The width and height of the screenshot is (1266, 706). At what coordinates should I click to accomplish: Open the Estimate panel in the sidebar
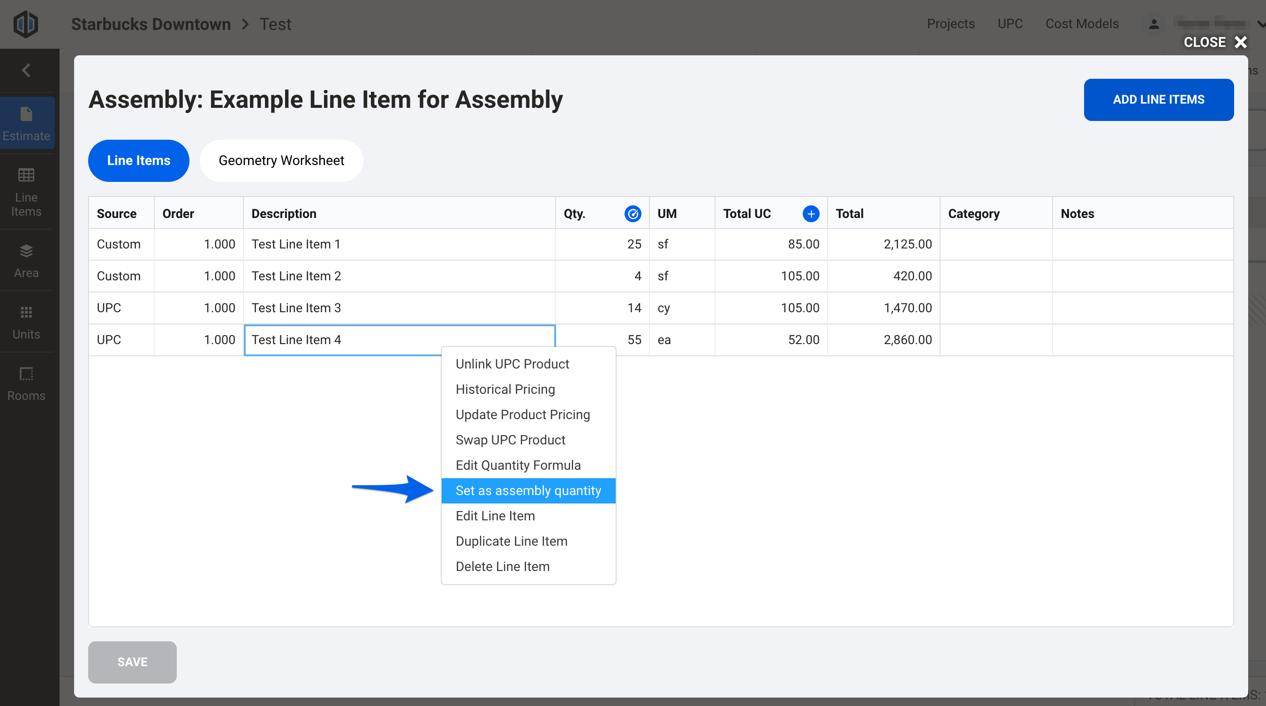coord(27,123)
